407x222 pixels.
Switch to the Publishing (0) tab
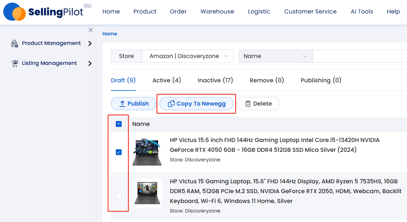click(x=321, y=80)
